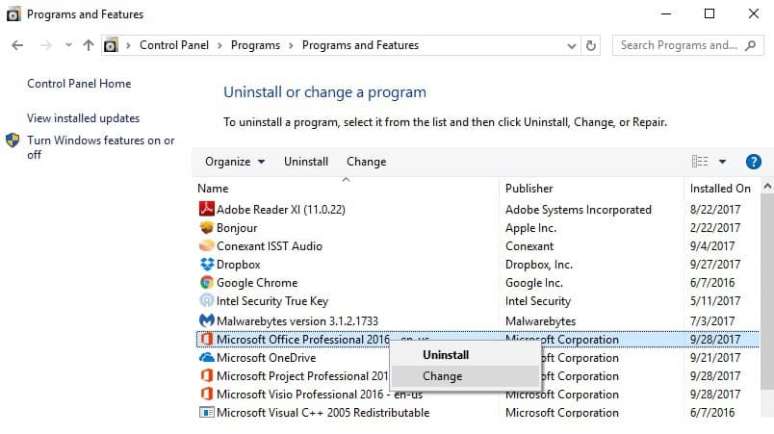Viewport: 774px width, 434px height.
Task: Click the blue help question mark icon
Action: 754,162
